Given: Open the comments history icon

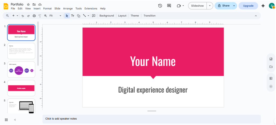Looking at the screenshot, I should pyautogui.click(x=169, y=6).
